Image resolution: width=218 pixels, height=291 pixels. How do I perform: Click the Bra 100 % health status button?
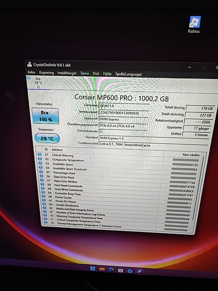click(x=46, y=116)
